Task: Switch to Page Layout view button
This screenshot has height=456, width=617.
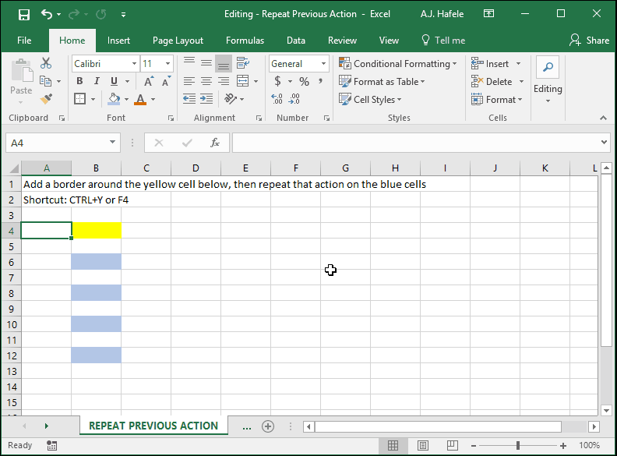Action: [423, 446]
